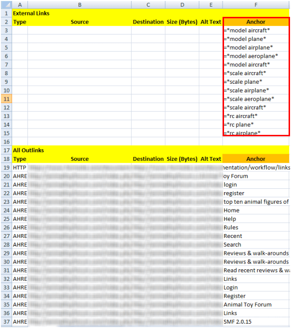This screenshot has width=291, height=328.
Task: Select the '=*model airplane*' cell
Action: click(256, 48)
